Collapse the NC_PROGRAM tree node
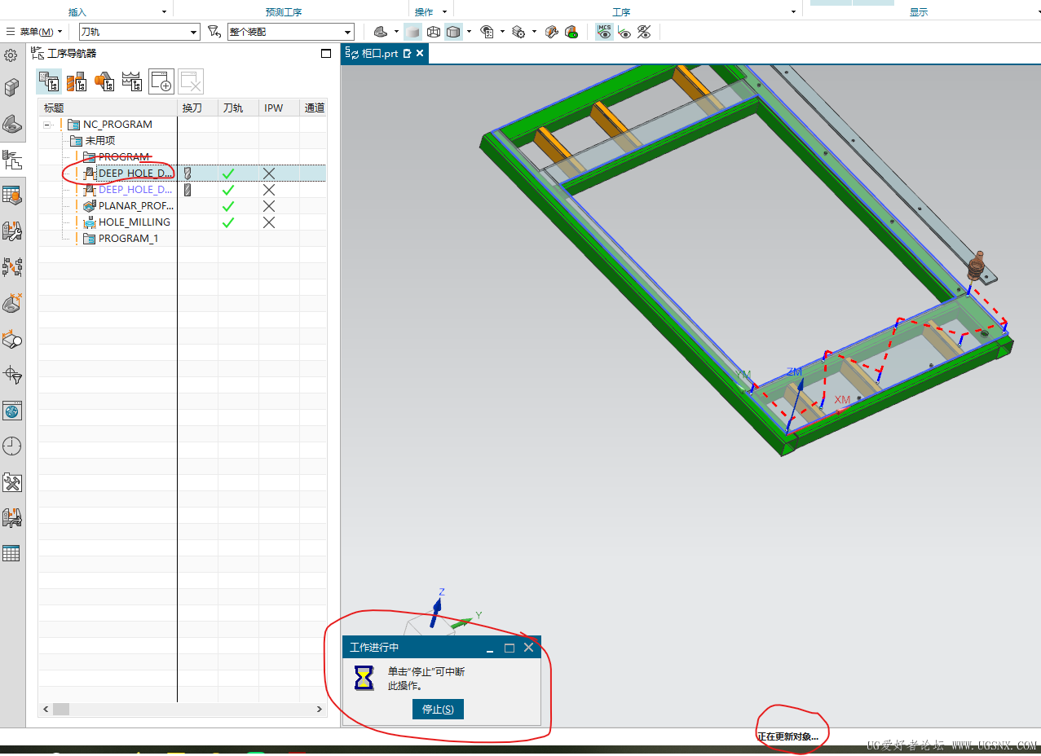This screenshot has width=1041, height=756. (x=48, y=125)
